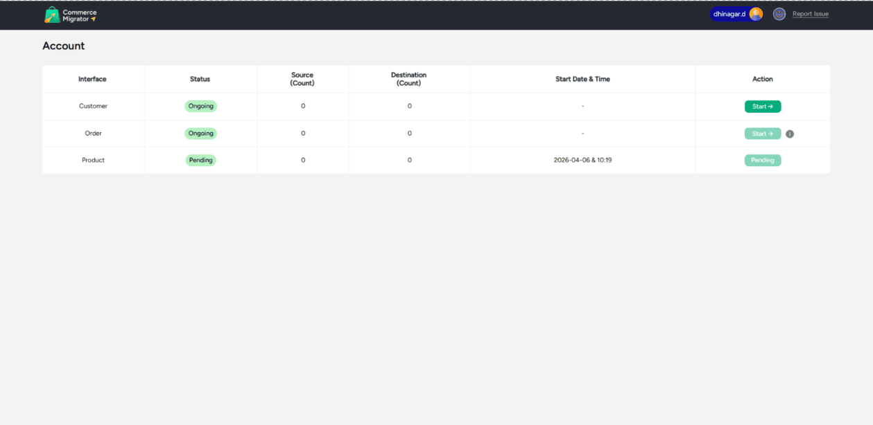Click the power logout icon

[779, 14]
